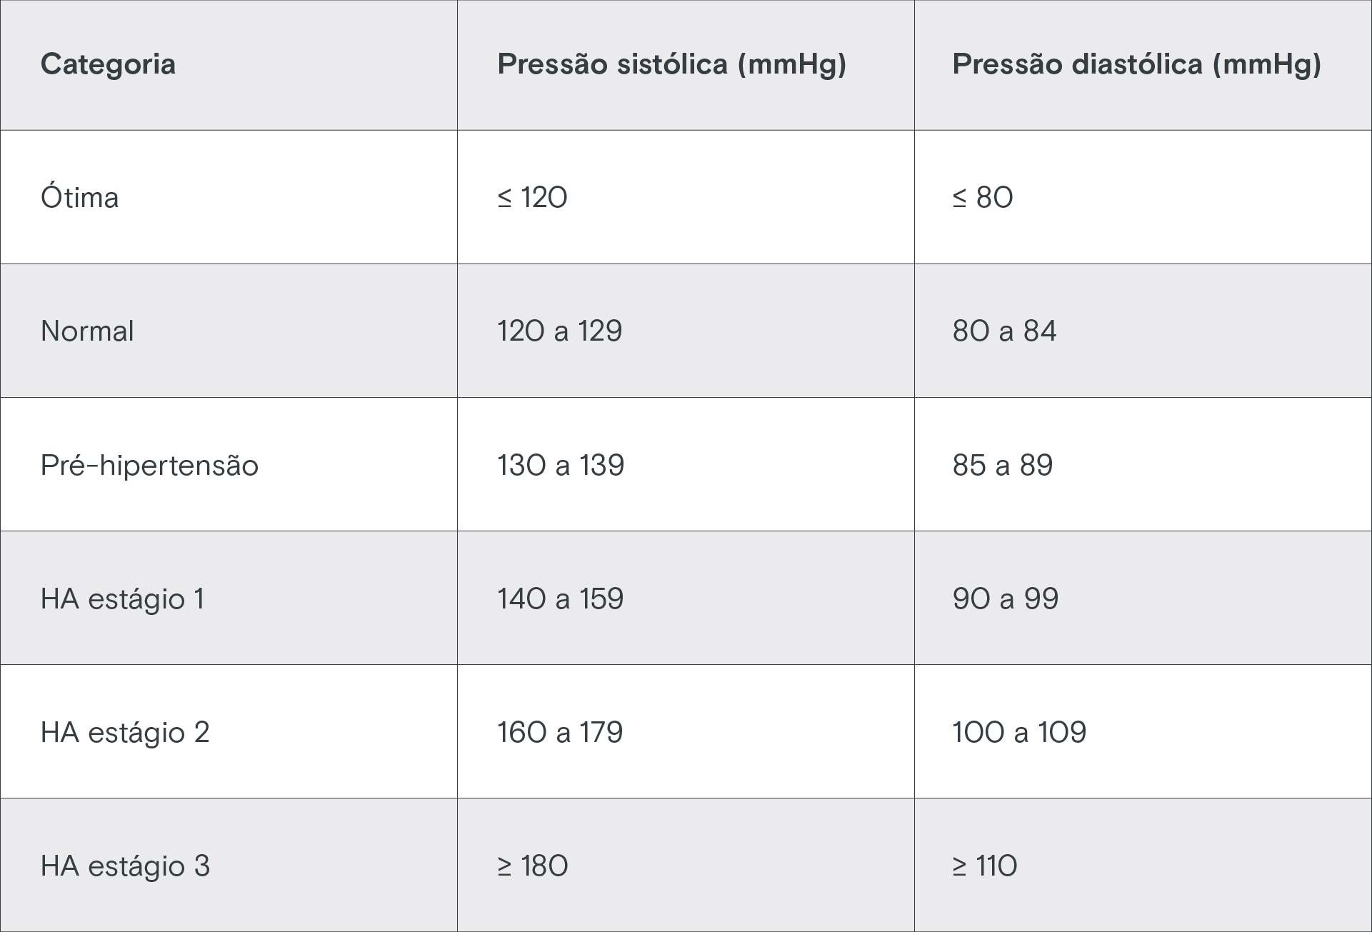Click the 100 a 109 cell
This screenshot has width=1372, height=932.
(1018, 732)
